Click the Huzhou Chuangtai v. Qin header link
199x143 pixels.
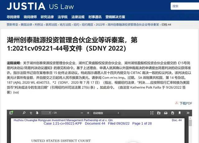pos(63,120)
